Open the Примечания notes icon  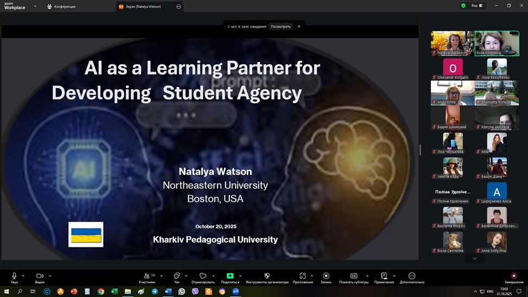384,276
